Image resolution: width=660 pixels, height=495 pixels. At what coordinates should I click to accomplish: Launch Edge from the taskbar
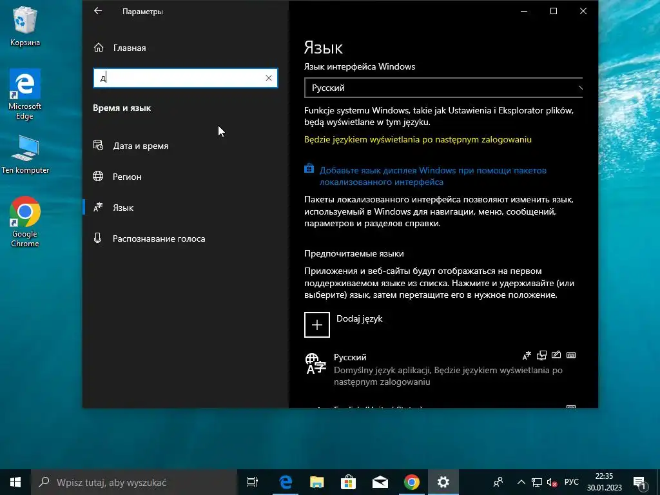[x=286, y=482]
